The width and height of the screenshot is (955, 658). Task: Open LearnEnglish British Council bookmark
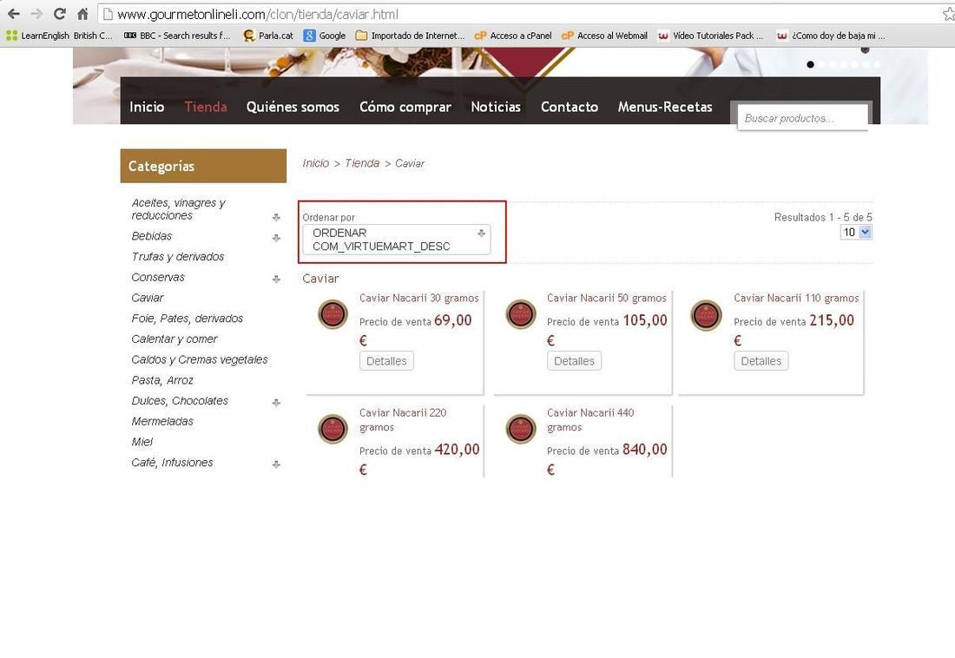[x=59, y=36]
